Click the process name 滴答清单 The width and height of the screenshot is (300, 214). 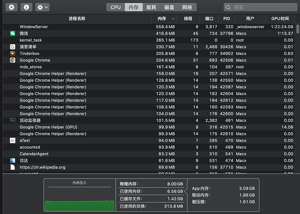[x=28, y=47]
